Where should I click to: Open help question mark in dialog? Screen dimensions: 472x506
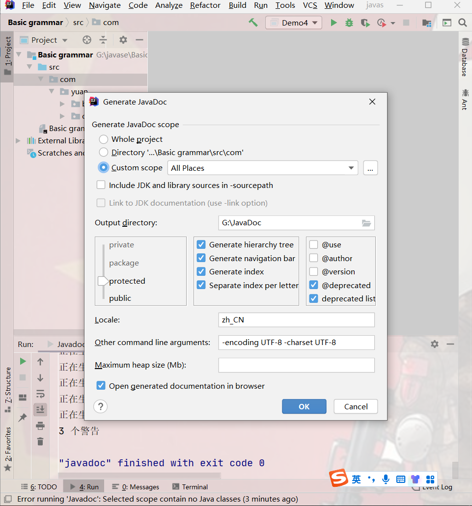100,406
